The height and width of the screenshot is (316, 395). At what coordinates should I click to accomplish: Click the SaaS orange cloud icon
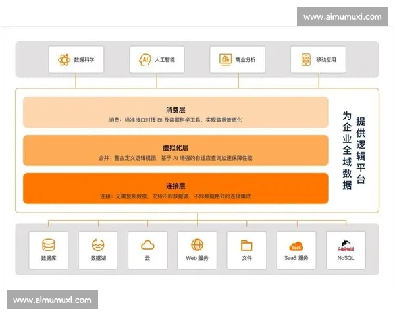[296, 246]
